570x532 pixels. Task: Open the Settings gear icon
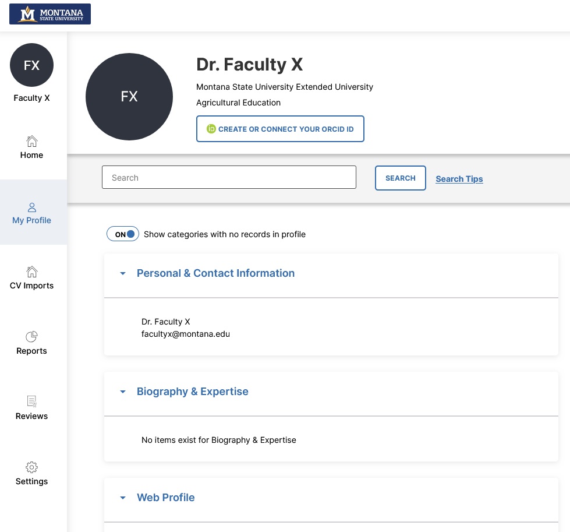(31, 467)
